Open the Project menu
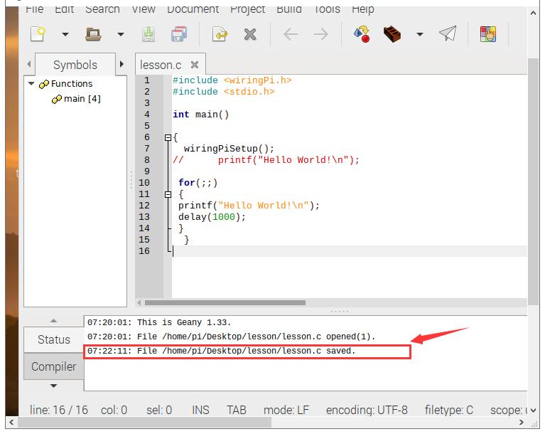 247,9
